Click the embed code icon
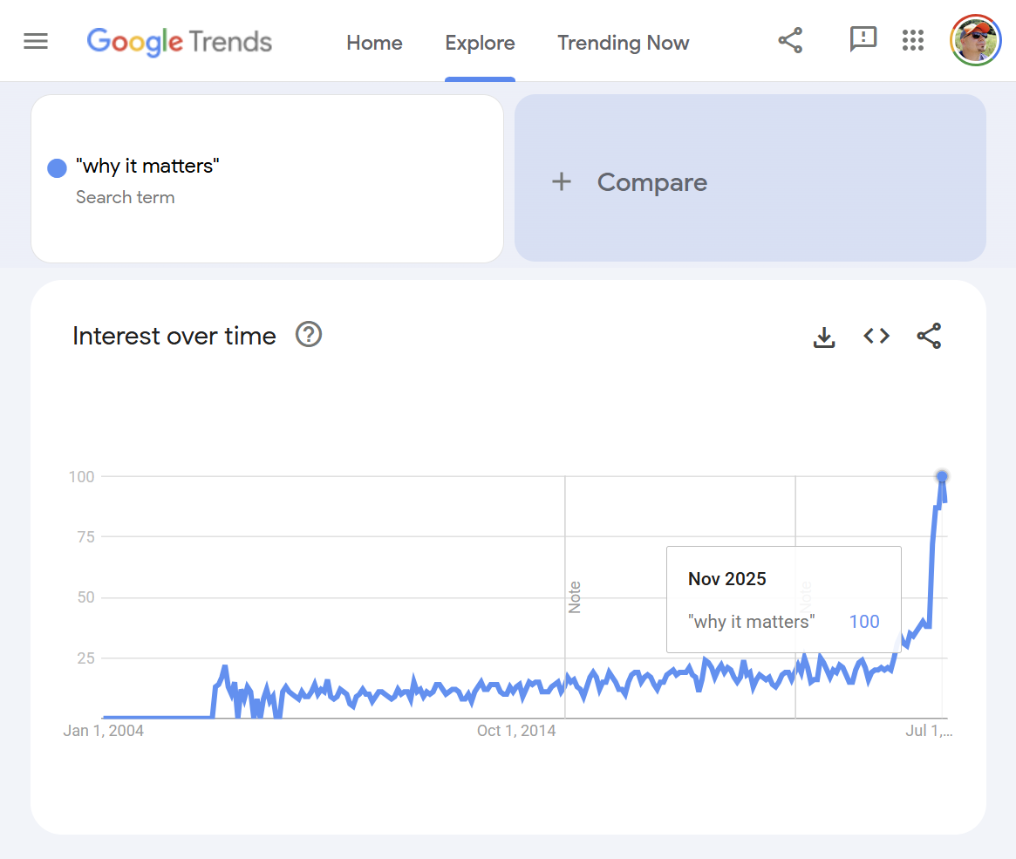The height and width of the screenshot is (859, 1016). (876, 336)
